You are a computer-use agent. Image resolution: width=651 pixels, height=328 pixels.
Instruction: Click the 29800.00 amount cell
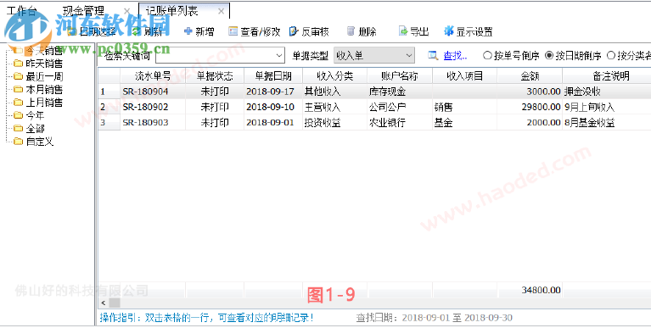530,107
